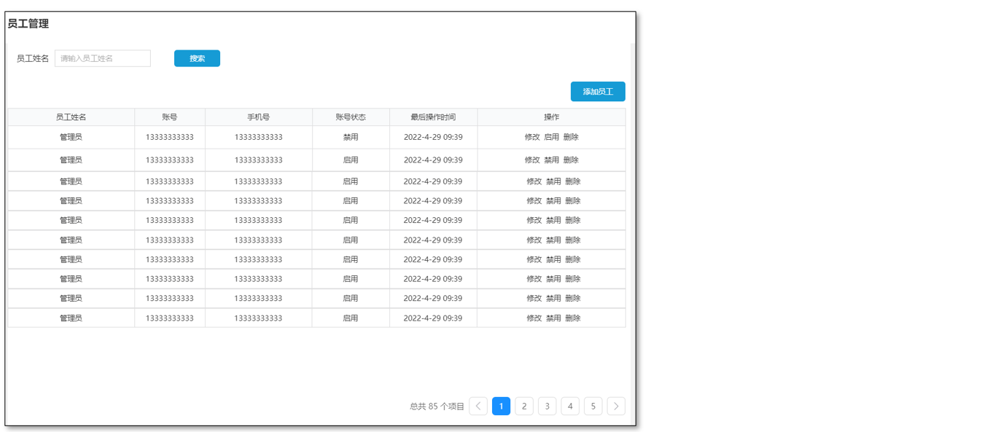Click the next page arrow in pagination
The image size is (987, 432).
(616, 407)
